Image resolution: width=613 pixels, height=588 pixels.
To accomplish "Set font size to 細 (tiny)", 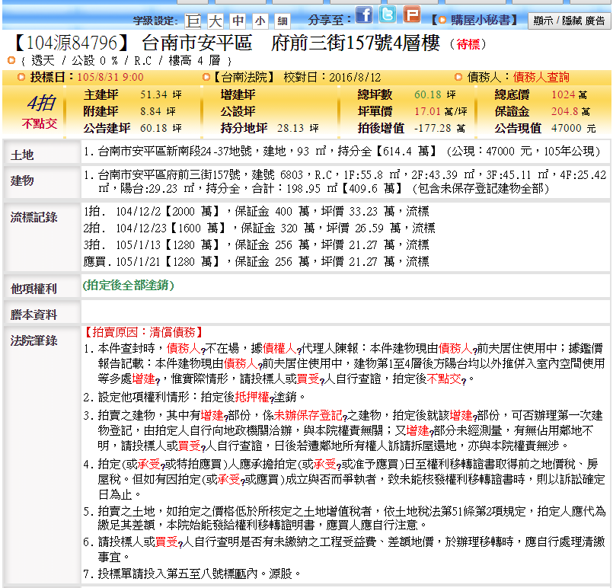I will 283,21.
